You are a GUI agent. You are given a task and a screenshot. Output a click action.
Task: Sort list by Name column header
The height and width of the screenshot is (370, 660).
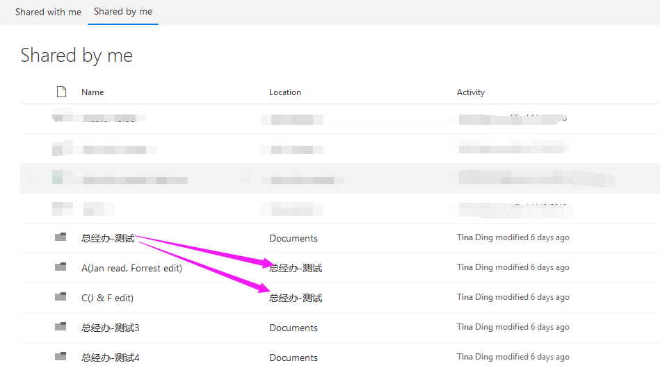(x=92, y=92)
